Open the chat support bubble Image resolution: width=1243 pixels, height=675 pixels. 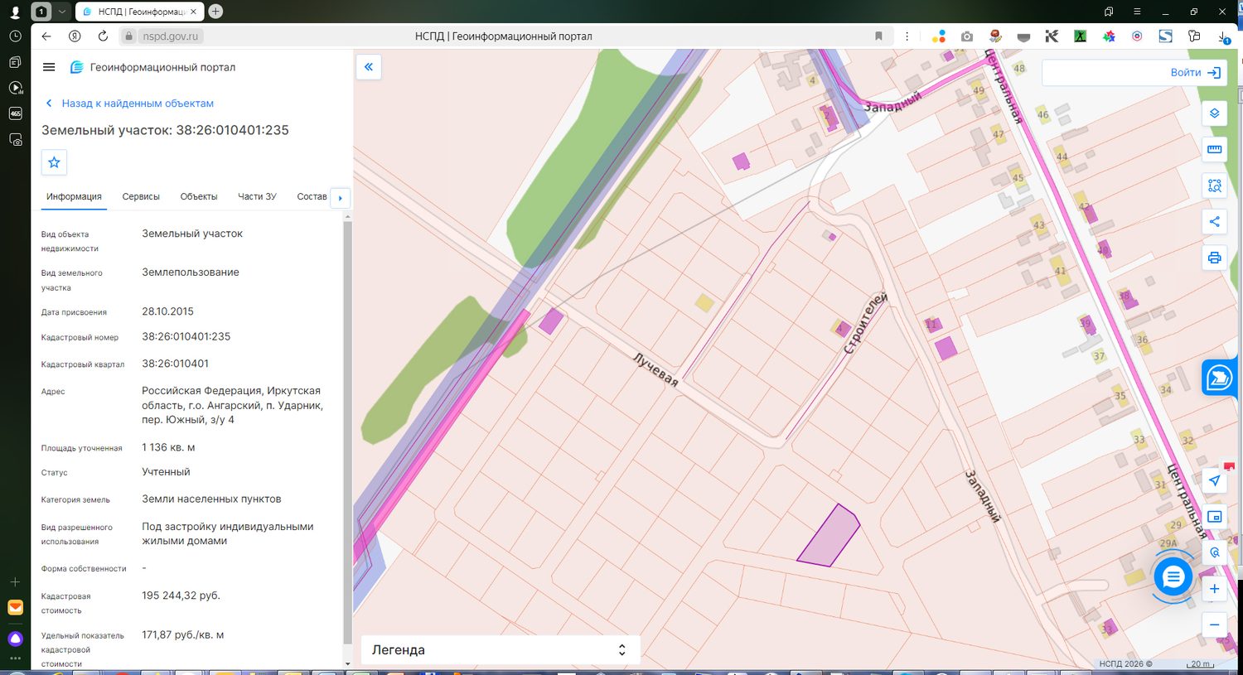coord(1173,577)
